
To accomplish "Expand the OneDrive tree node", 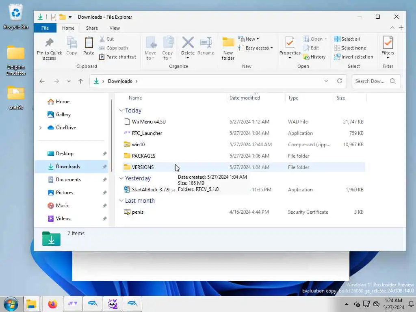I will [40, 128].
